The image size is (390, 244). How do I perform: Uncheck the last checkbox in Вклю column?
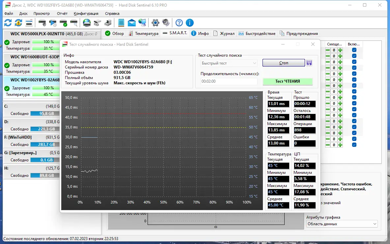(354, 145)
